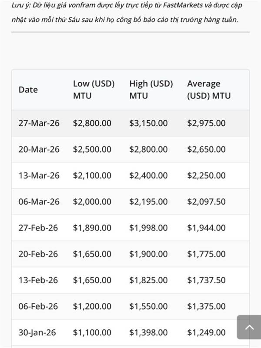Click the 30-Jan-26 date cell
The image size is (261, 348).
[37, 332]
